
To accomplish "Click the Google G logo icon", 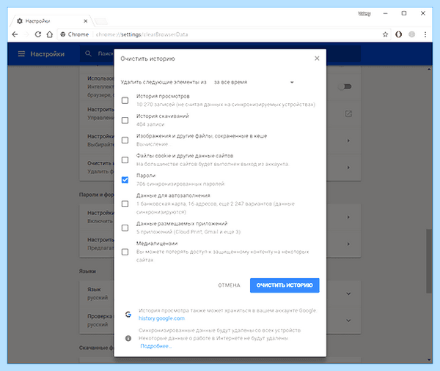I will [x=128, y=315].
